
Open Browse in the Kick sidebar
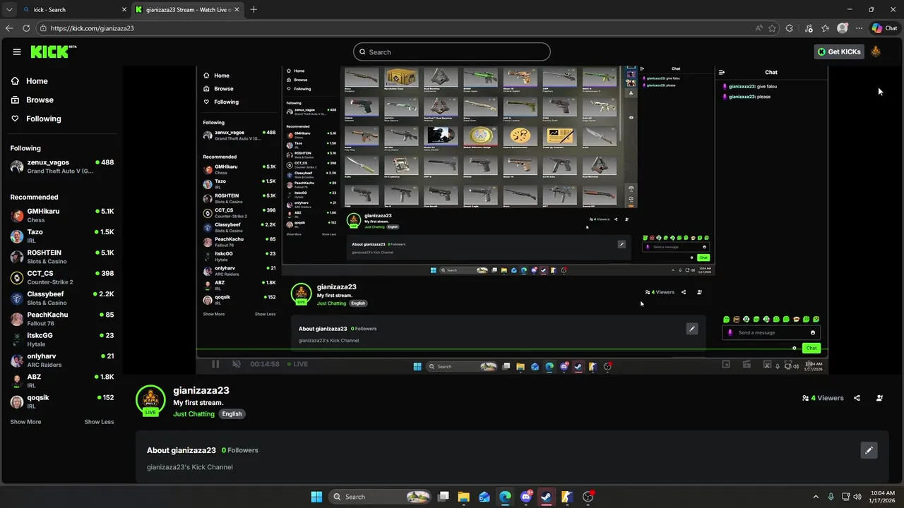[32, 100]
